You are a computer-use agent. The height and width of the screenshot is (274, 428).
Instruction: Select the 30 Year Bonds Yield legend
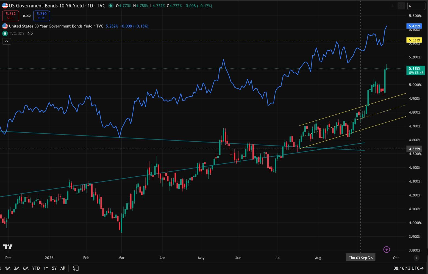click(56, 26)
